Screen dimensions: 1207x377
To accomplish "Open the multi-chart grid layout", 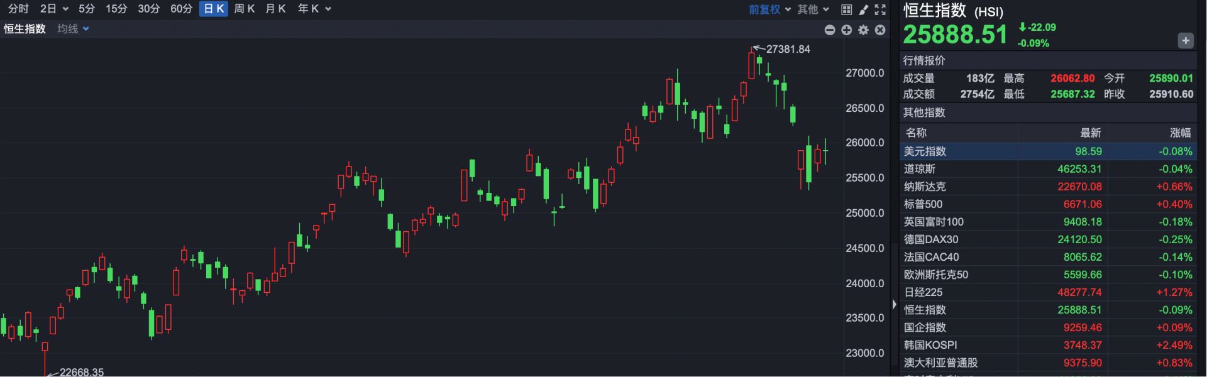I will [x=846, y=9].
